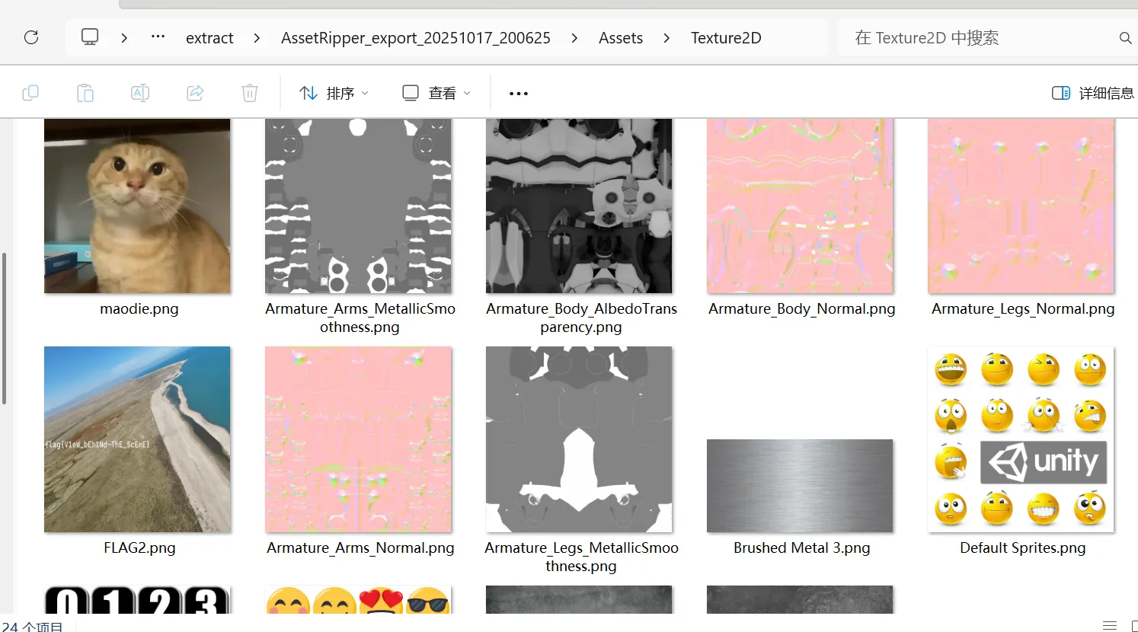
Task: Select the FLAG2.png thumbnail
Action: 137,439
